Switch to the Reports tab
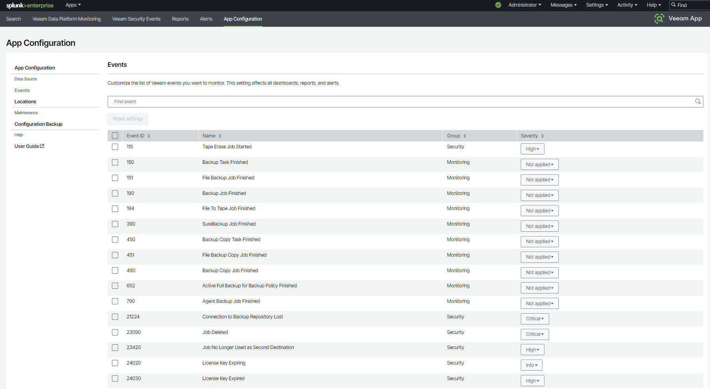Image resolution: width=710 pixels, height=389 pixels. pyautogui.click(x=180, y=19)
